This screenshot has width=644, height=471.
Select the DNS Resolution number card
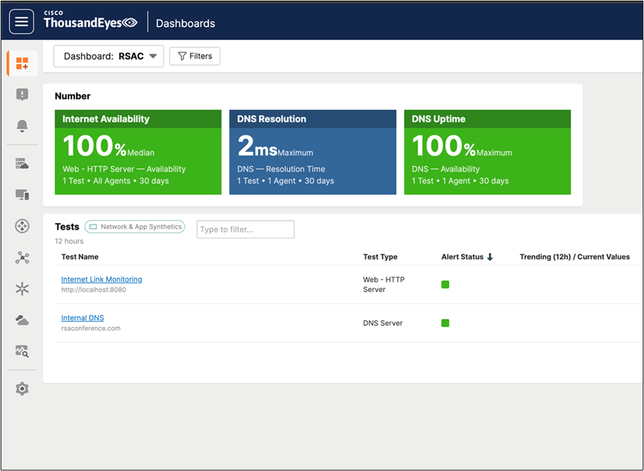(x=313, y=152)
